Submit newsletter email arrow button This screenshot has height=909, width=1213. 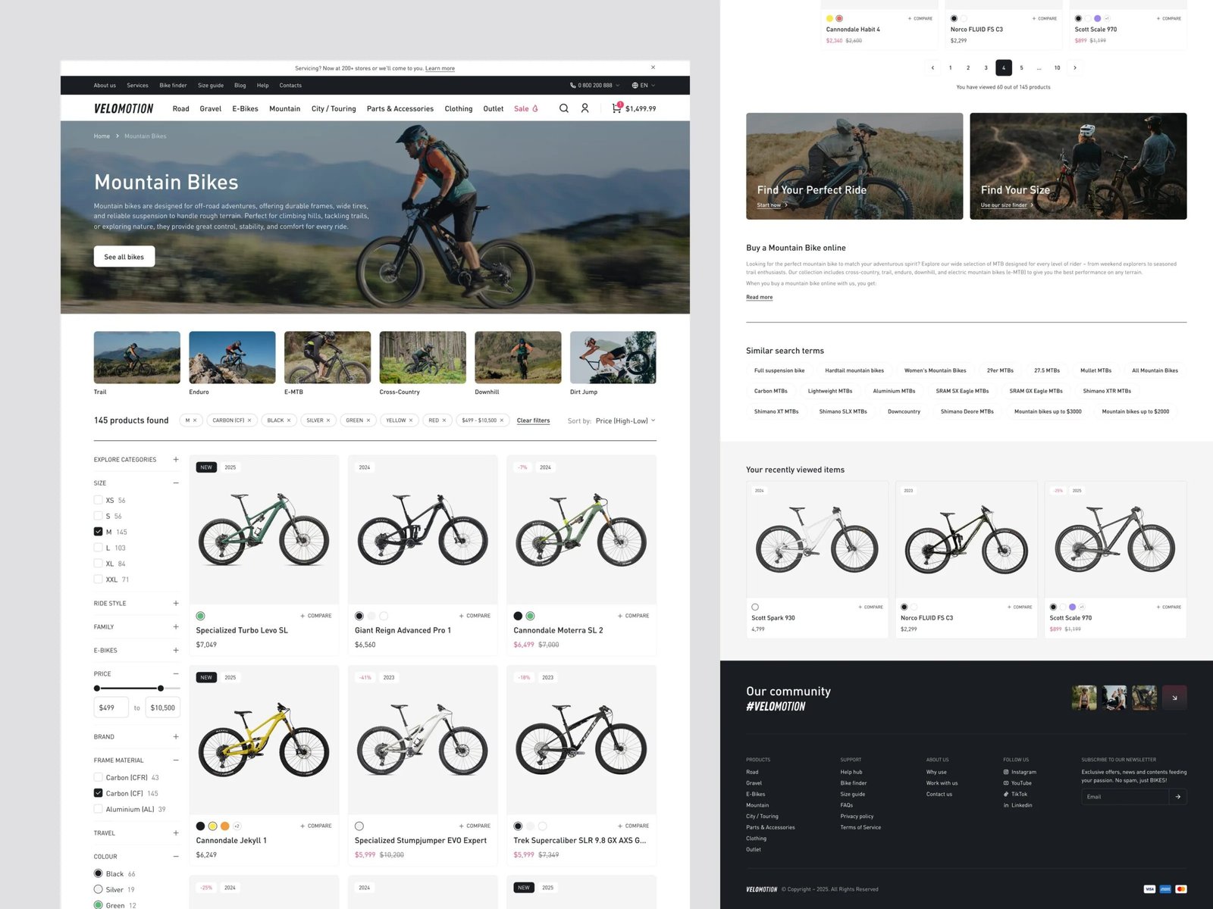click(x=1177, y=797)
